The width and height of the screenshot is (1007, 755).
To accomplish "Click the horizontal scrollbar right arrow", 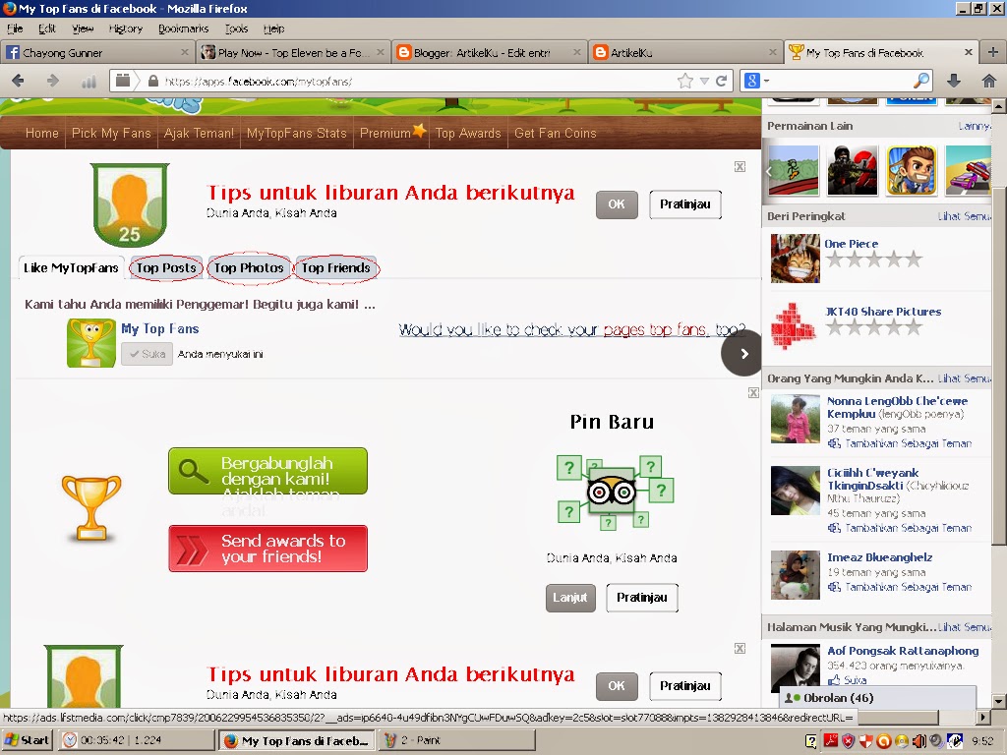I will 983,717.
